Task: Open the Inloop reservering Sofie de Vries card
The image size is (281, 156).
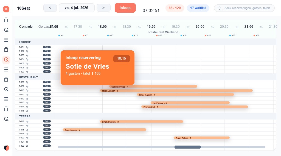Action: coord(97,68)
